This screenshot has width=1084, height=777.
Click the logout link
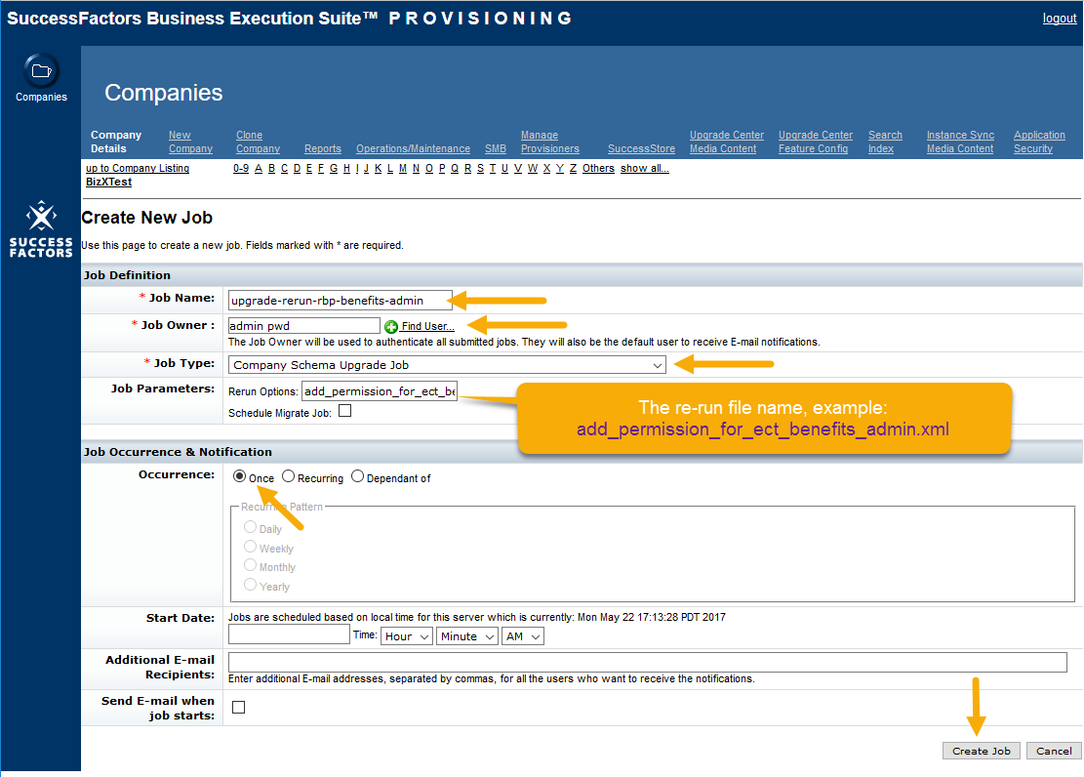(x=1060, y=19)
